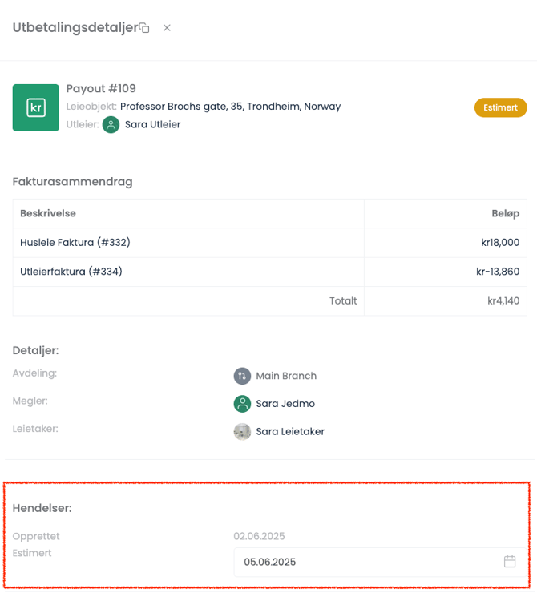This screenshot has height=605, width=537.
Task: Click the Beskrivelse column header
Action: pos(48,214)
